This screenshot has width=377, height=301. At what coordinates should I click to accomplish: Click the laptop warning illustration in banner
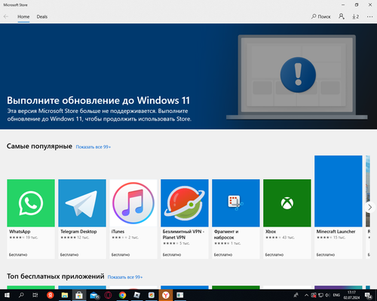tap(297, 77)
